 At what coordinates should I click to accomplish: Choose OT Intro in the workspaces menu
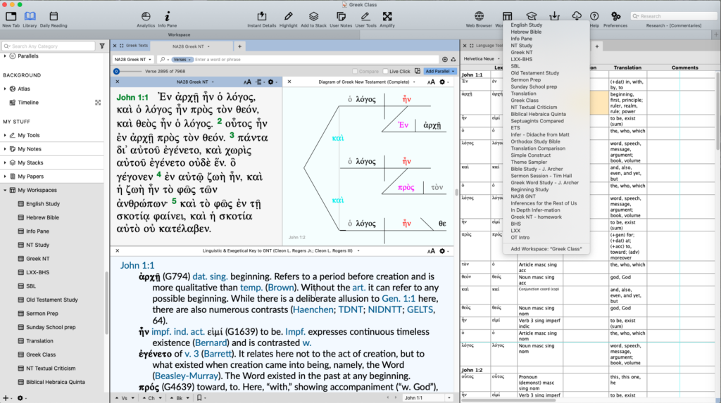click(520, 238)
